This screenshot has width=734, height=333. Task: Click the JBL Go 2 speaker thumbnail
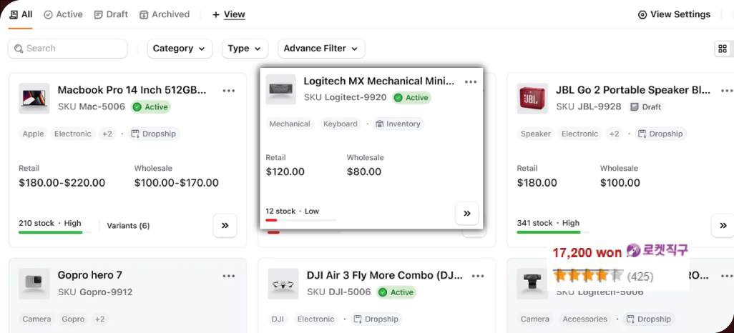pyautogui.click(x=532, y=99)
